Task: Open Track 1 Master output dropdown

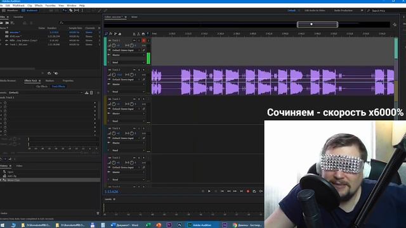Action: [x=128, y=55]
